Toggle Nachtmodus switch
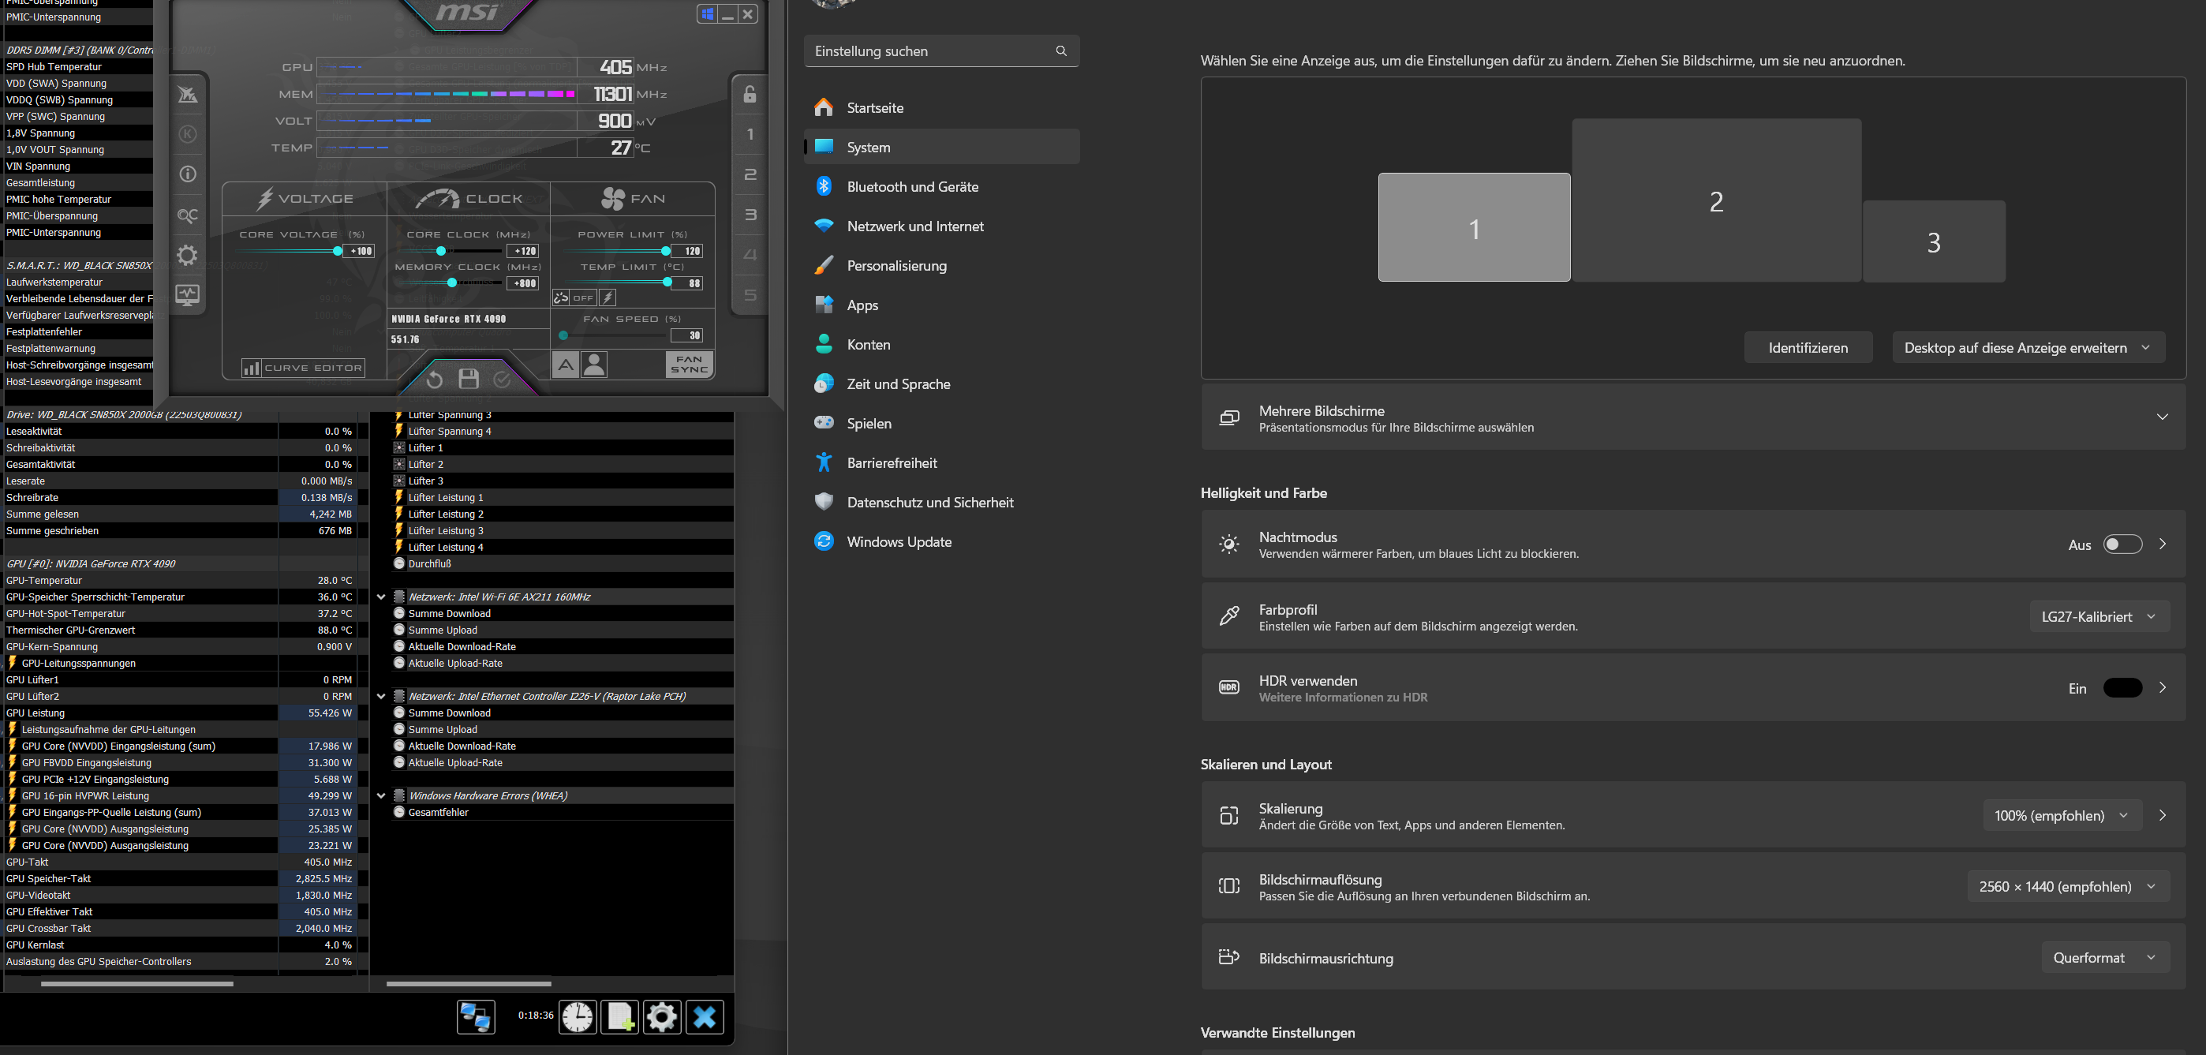The height and width of the screenshot is (1055, 2206). (2122, 544)
